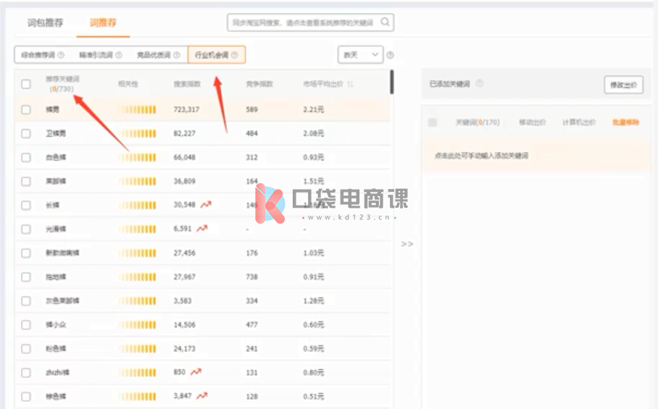Click the relevance bar on the 723,317 row
The height and width of the screenshot is (409, 658).
(x=138, y=109)
